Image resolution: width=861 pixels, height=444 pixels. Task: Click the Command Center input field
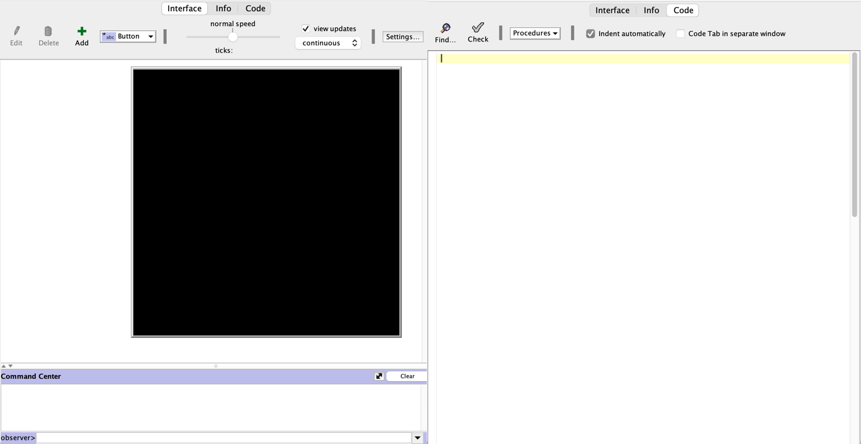click(224, 438)
